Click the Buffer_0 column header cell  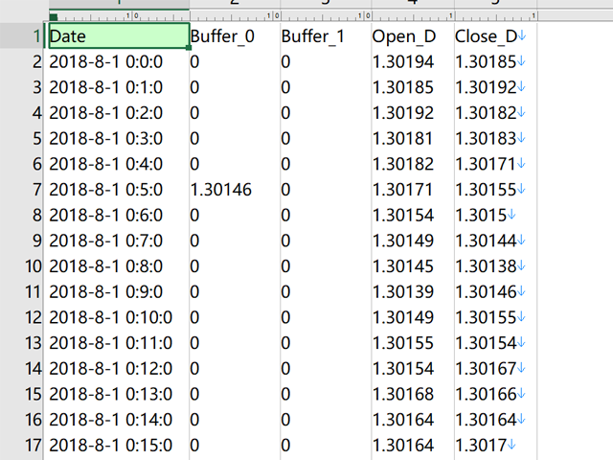(234, 36)
